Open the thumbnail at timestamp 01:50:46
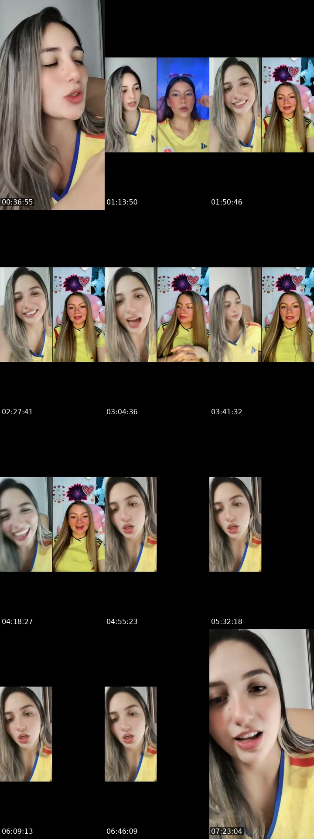The image size is (314, 839). pos(262,105)
